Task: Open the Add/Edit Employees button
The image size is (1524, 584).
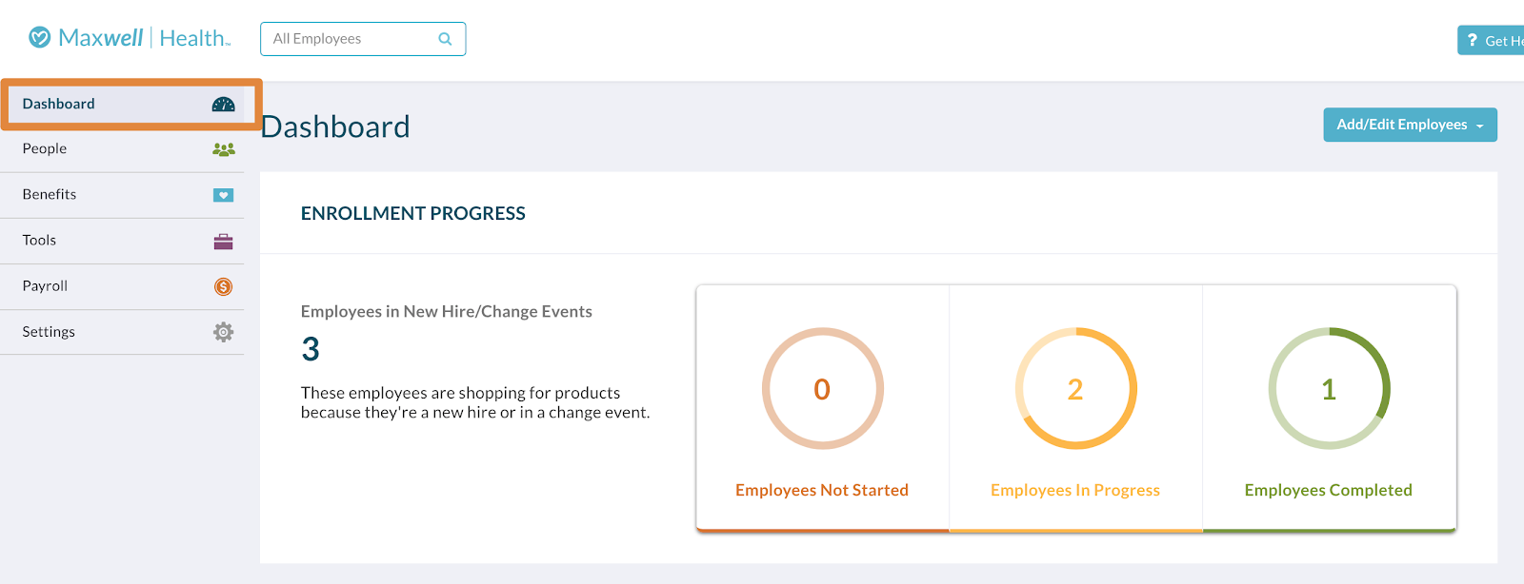Action: (1410, 125)
